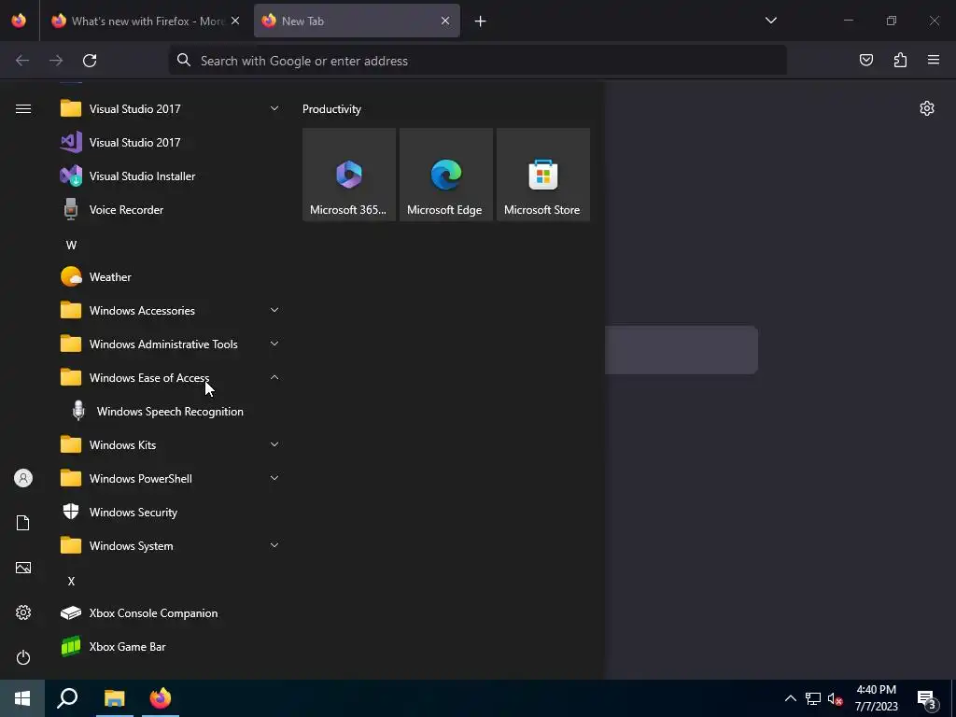Image resolution: width=956 pixels, height=717 pixels.
Task: Open notification center with 3 alerts
Action: [927, 700]
